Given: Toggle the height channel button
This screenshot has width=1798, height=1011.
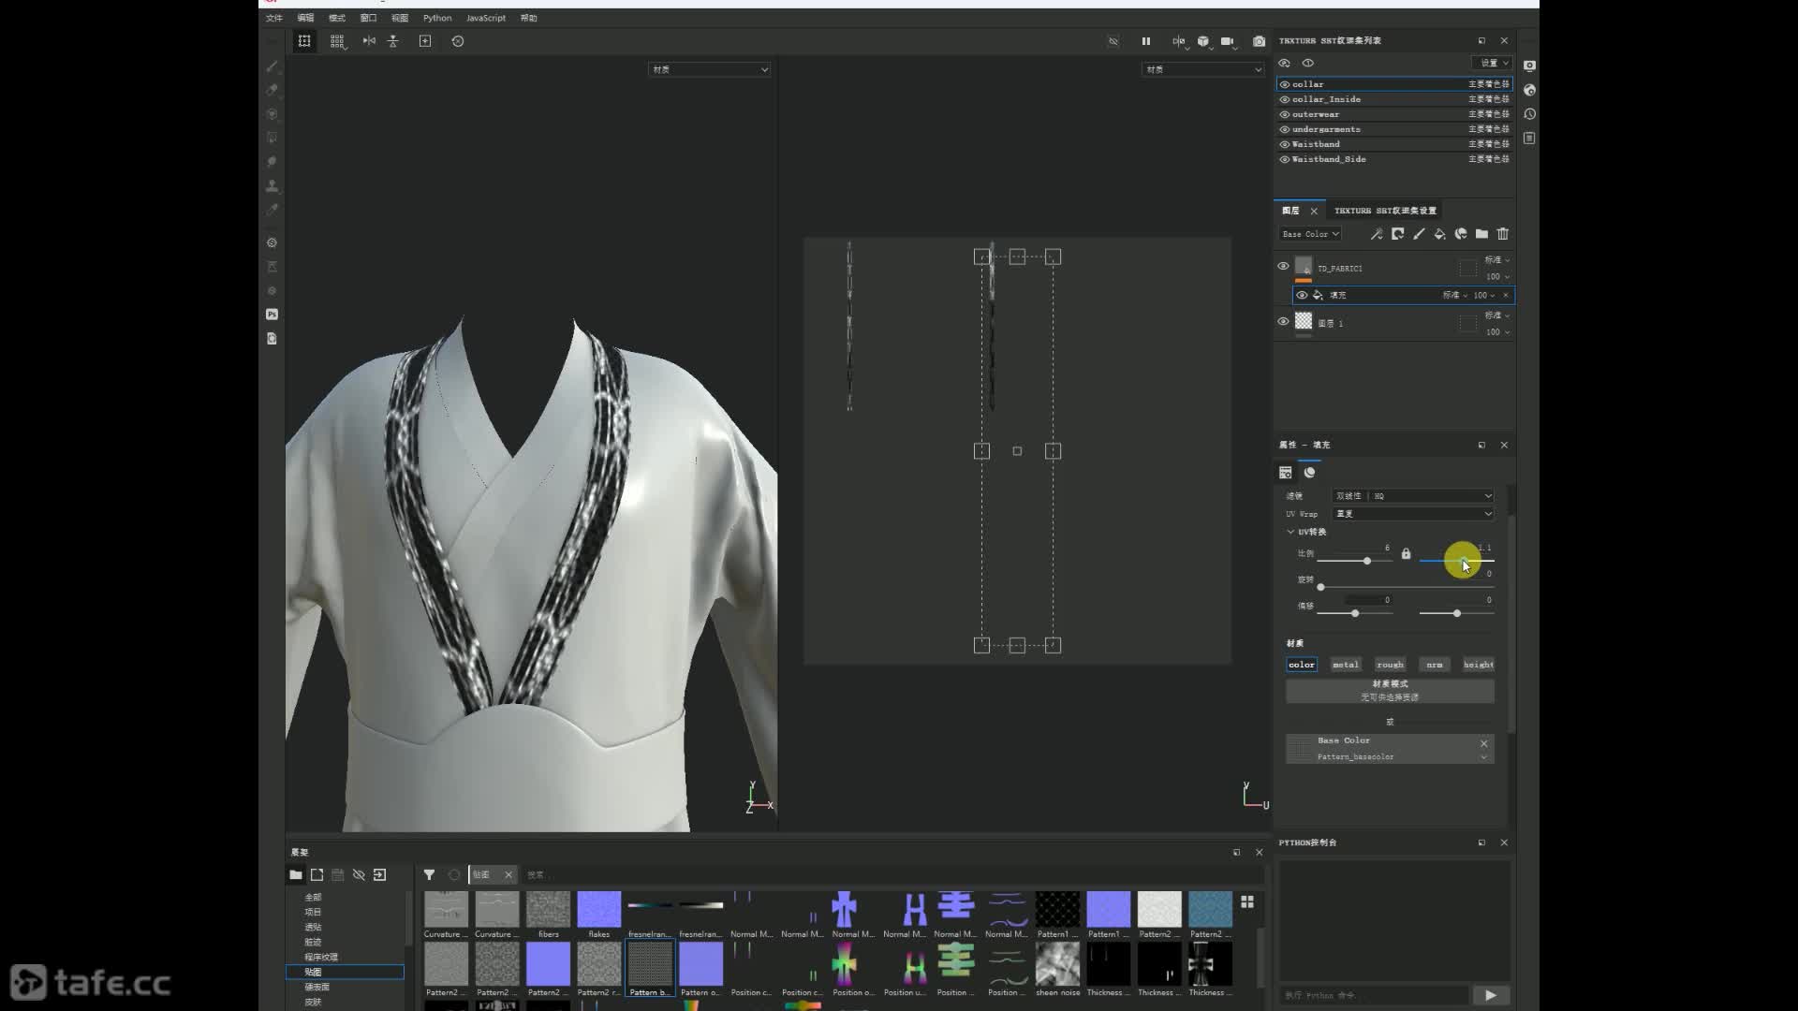Looking at the screenshot, I should [x=1479, y=665].
